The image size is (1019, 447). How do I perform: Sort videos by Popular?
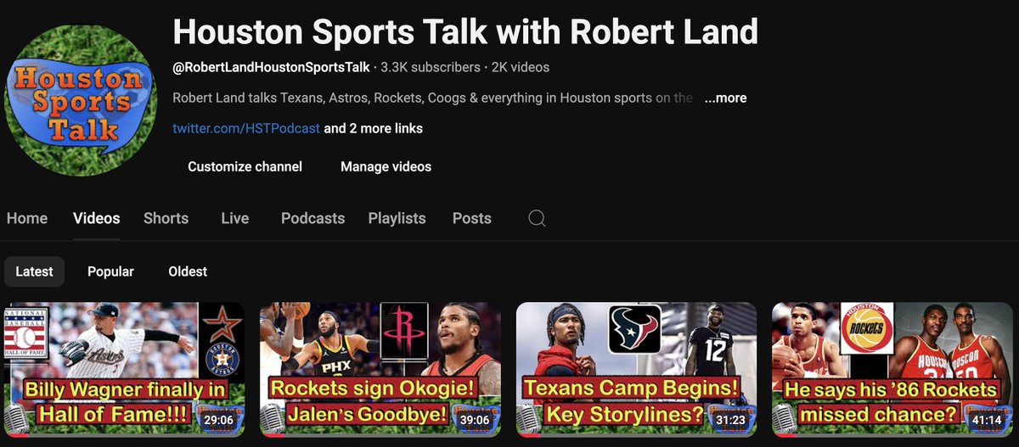click(110, 271)
